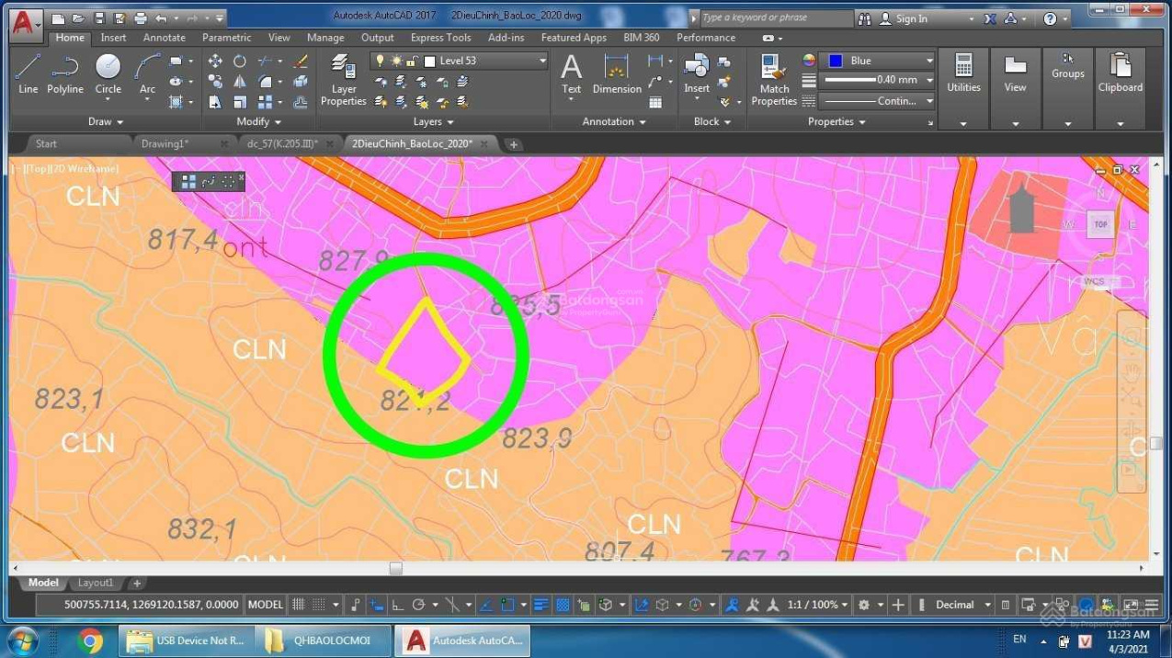Click the Dimension tool
1172x658 pixels.
[617, 74]
